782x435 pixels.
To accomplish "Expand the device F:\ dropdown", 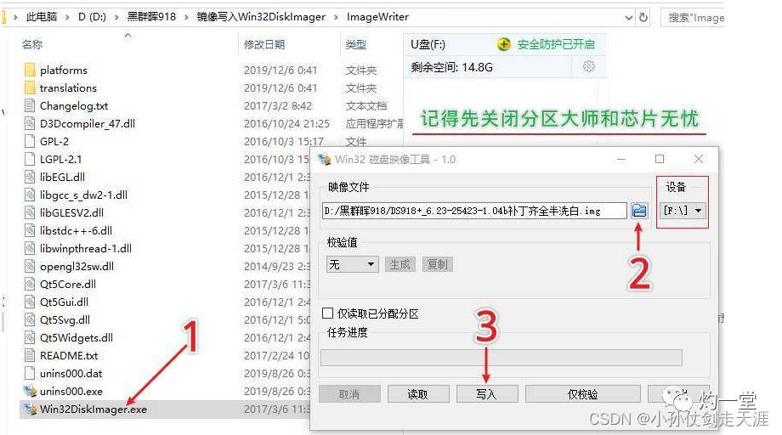I will [x=683, y=210].
